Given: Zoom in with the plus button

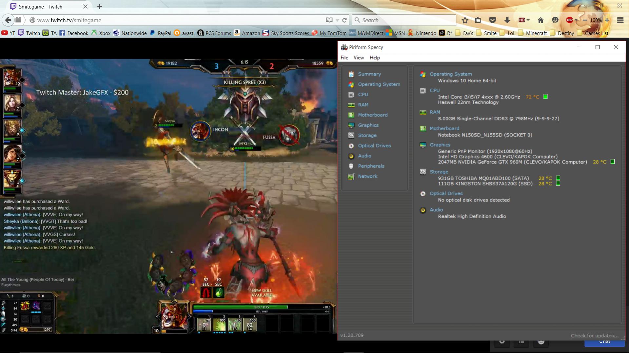Looking at the screenshot, I should pyautogui.click(x=607, y=20).
